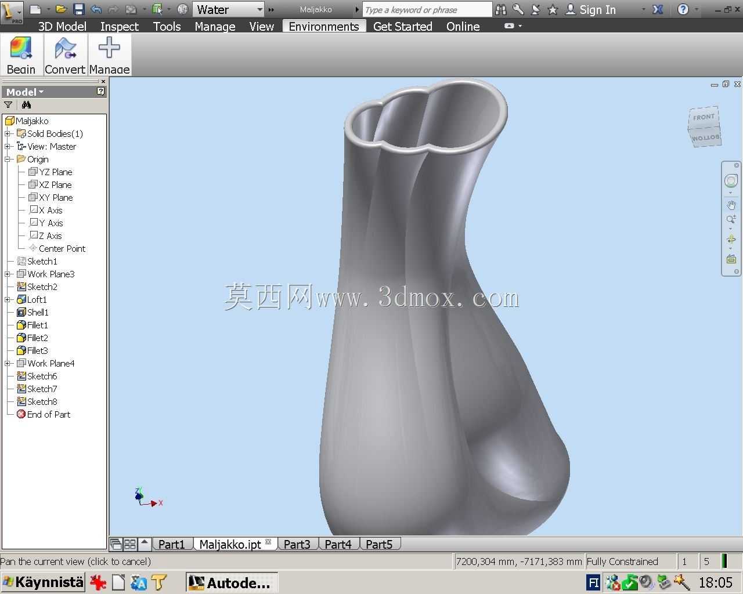The width and height of the screenshot is (743, 594).
Task: Click the Orbit icon in navigation bar
Action: pyautogui.click(x=731, y=239)
